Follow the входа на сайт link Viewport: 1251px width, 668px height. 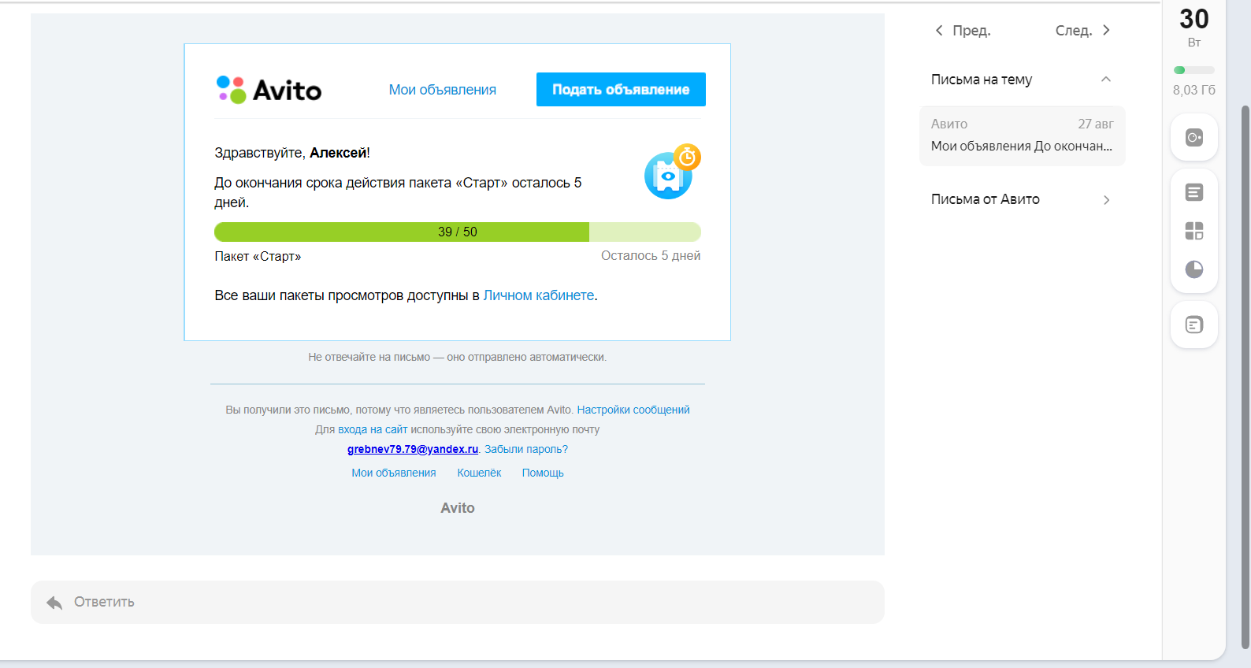point(373,429)
